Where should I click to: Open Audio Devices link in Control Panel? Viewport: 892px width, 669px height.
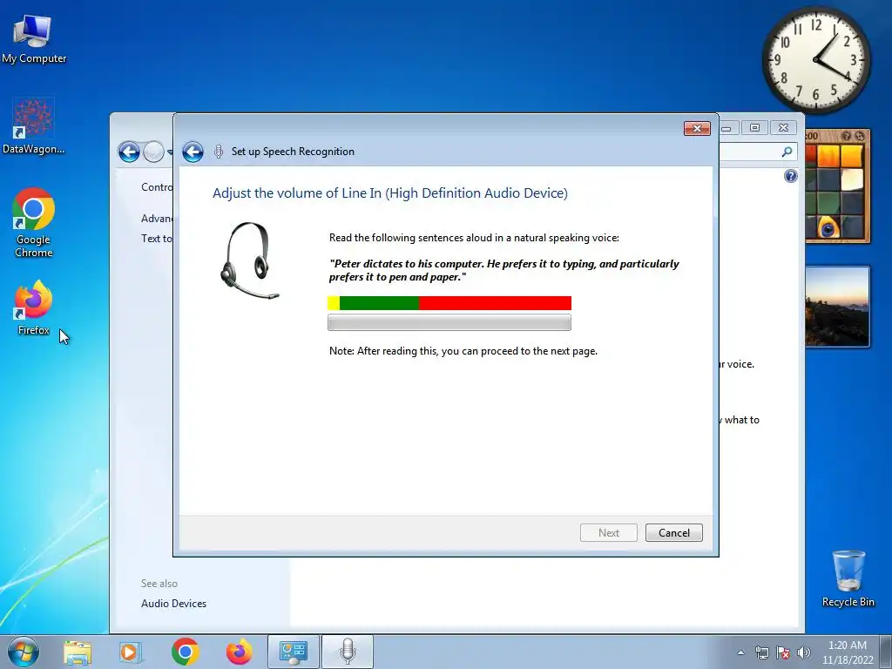[x=173, y=604]
